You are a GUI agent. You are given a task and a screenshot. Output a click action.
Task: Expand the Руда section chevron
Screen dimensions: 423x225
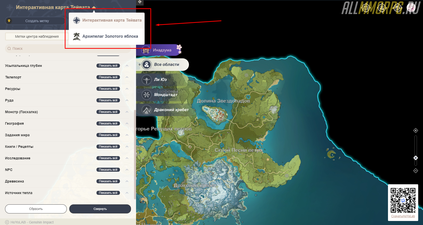click(127, 100)
